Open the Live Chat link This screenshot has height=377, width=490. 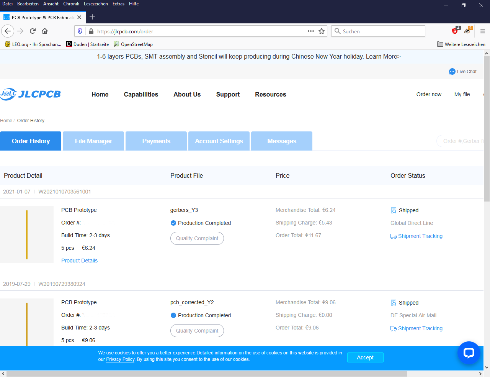point(463,72)
